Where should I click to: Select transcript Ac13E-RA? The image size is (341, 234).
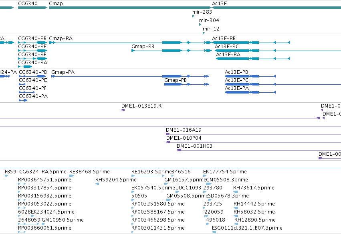click(x=253, y=59)
